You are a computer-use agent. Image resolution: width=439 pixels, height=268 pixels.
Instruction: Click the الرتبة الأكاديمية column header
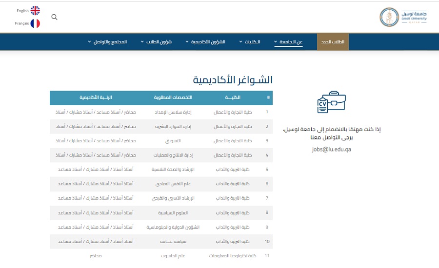(96, 98)
